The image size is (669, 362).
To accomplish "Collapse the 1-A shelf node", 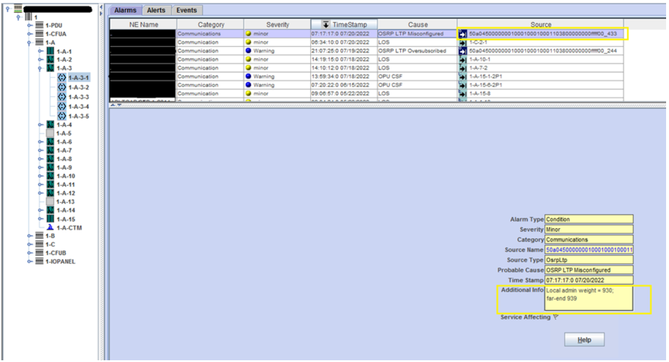I will (x=29, y=42).
